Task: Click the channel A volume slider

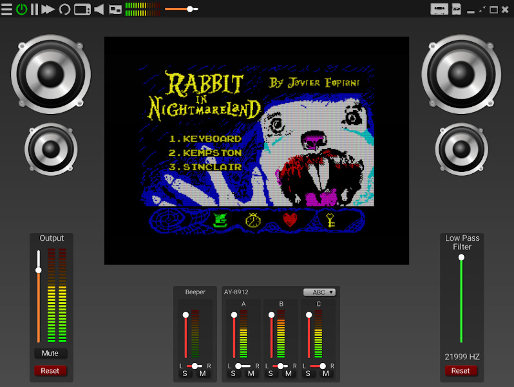Action: (x=234, y=335)
